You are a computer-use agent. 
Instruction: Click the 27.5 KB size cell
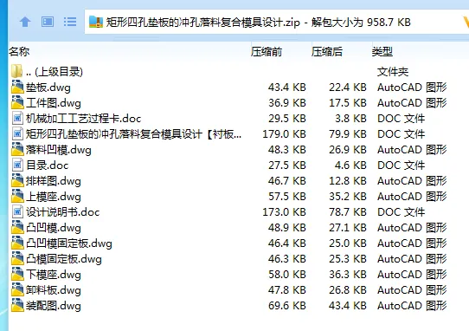pos(287,165)
